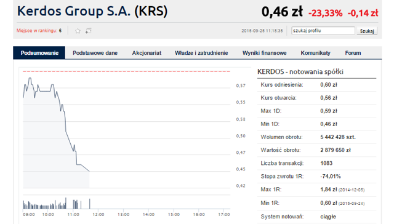Click the Liczba transakcji value 1083
394x224 pixels.
click(326, 163)
